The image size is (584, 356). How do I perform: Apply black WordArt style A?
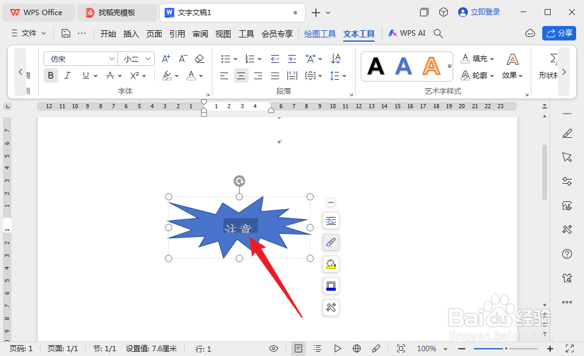point(376,66)
